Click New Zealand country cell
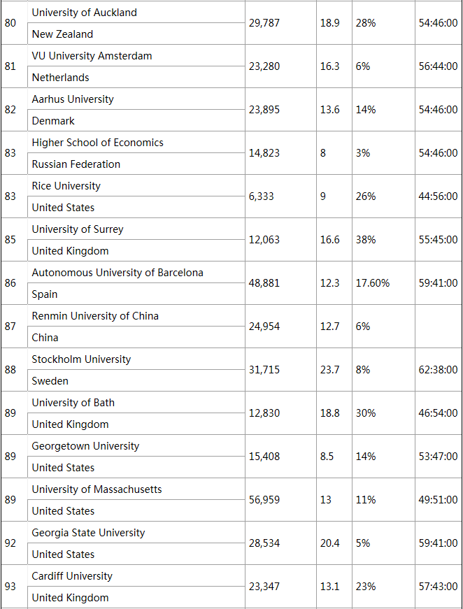 pos(62,34)
